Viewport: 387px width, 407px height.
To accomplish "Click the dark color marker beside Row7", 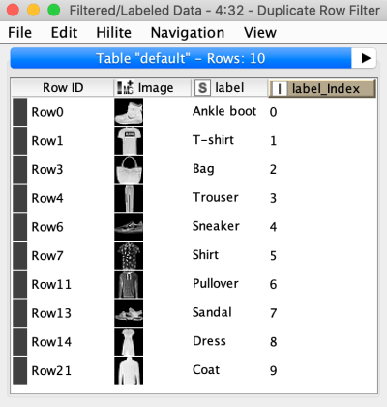I will (x=20, y=255).
